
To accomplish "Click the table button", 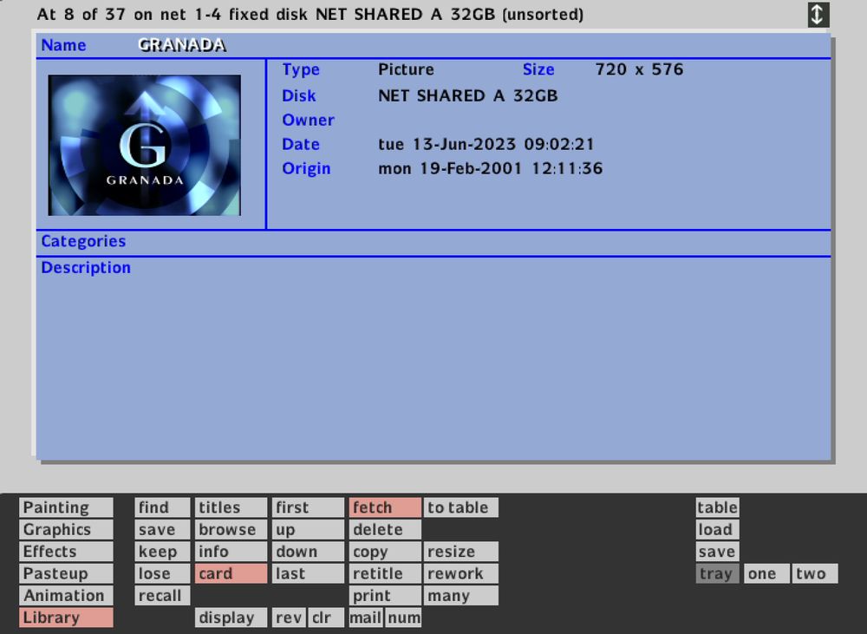I will coord(717,507).
